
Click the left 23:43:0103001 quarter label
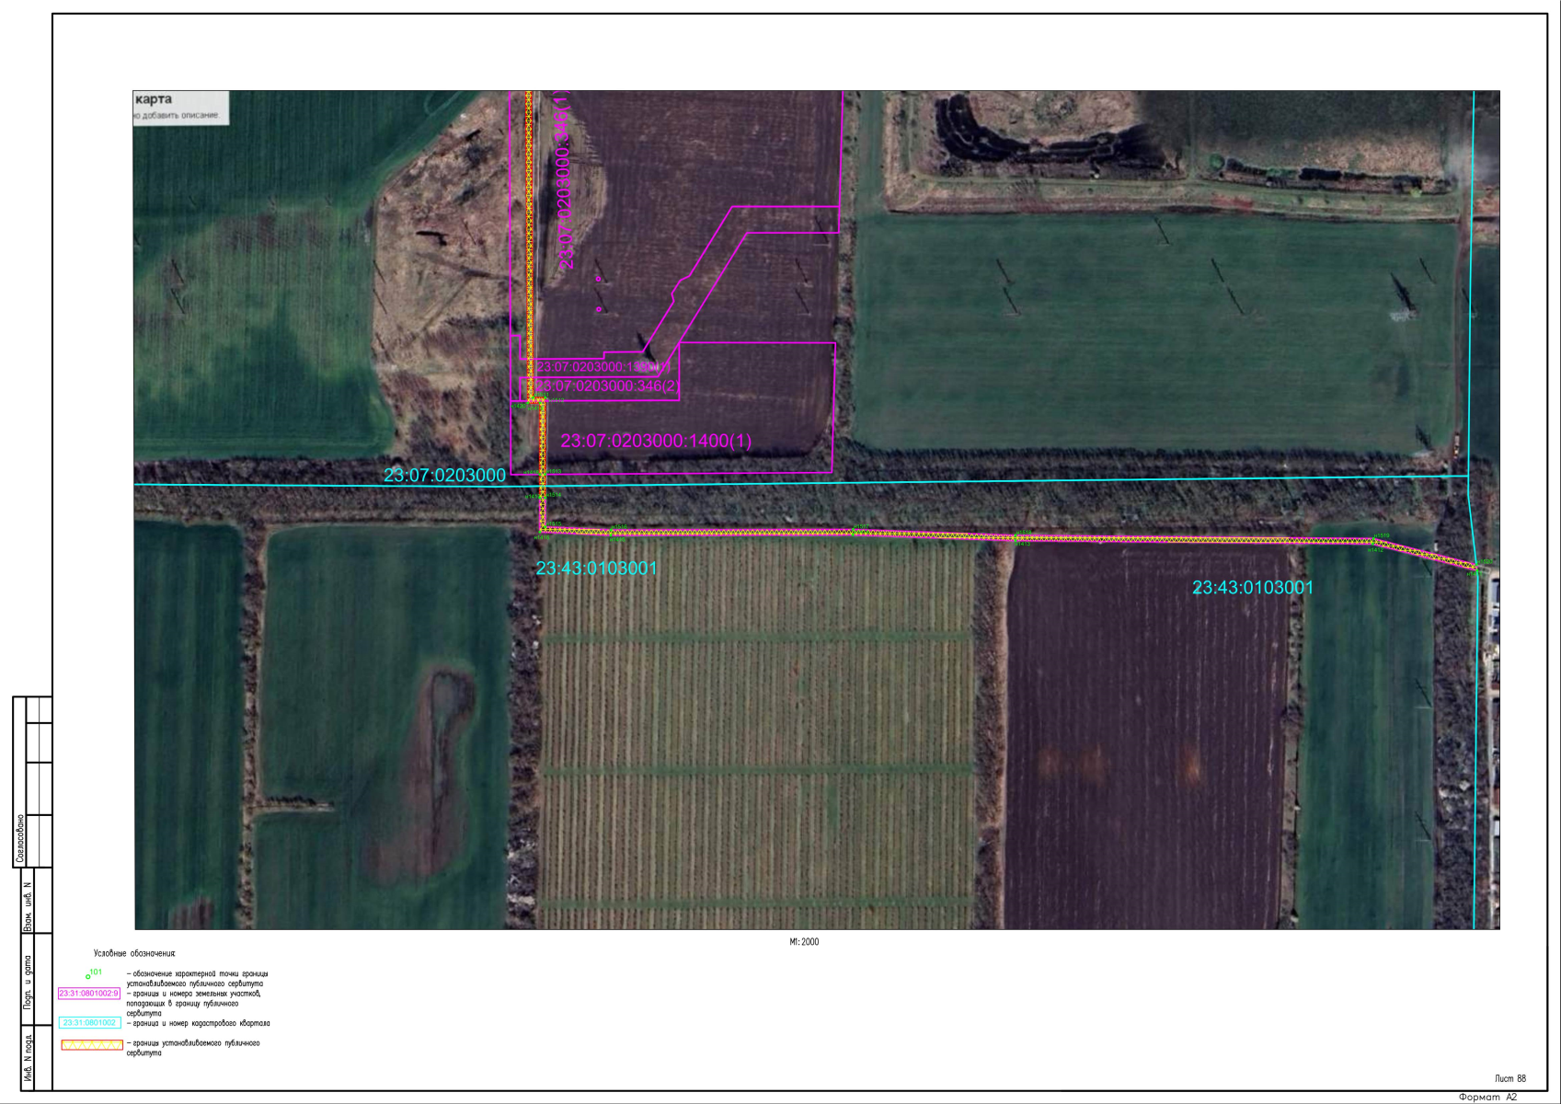click(x=597, y=569)
